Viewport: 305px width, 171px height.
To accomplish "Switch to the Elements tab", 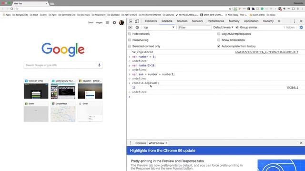I will 151,21.
